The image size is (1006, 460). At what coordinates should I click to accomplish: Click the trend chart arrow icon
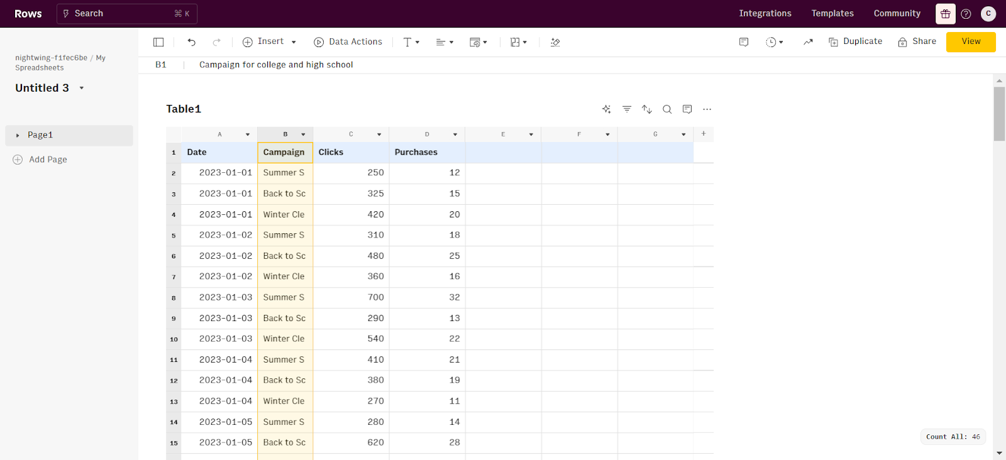[x=808, y=42]
